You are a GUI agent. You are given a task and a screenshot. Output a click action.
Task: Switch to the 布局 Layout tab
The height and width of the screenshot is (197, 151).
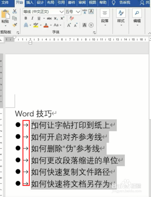[51, 2]
